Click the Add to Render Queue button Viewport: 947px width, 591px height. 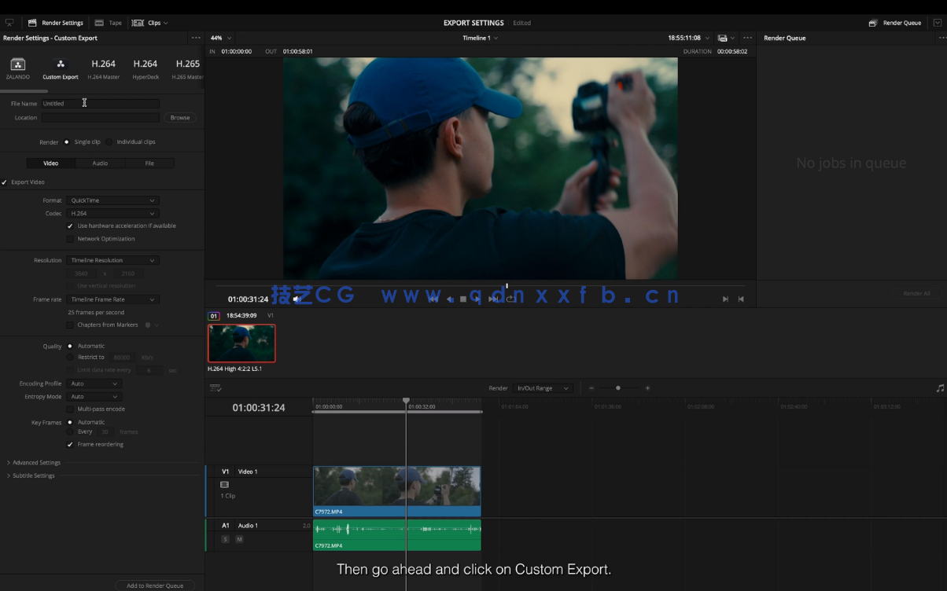(x=155, y=585)
